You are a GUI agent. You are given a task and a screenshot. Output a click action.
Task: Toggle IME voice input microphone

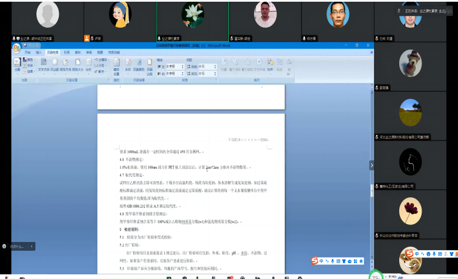click(333, 261)
